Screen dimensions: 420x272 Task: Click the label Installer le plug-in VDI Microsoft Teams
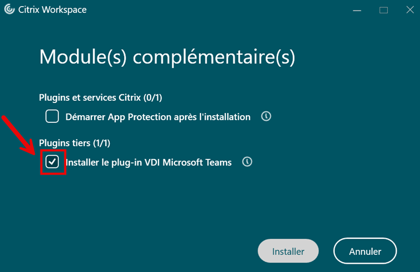(x=148, y=162)
